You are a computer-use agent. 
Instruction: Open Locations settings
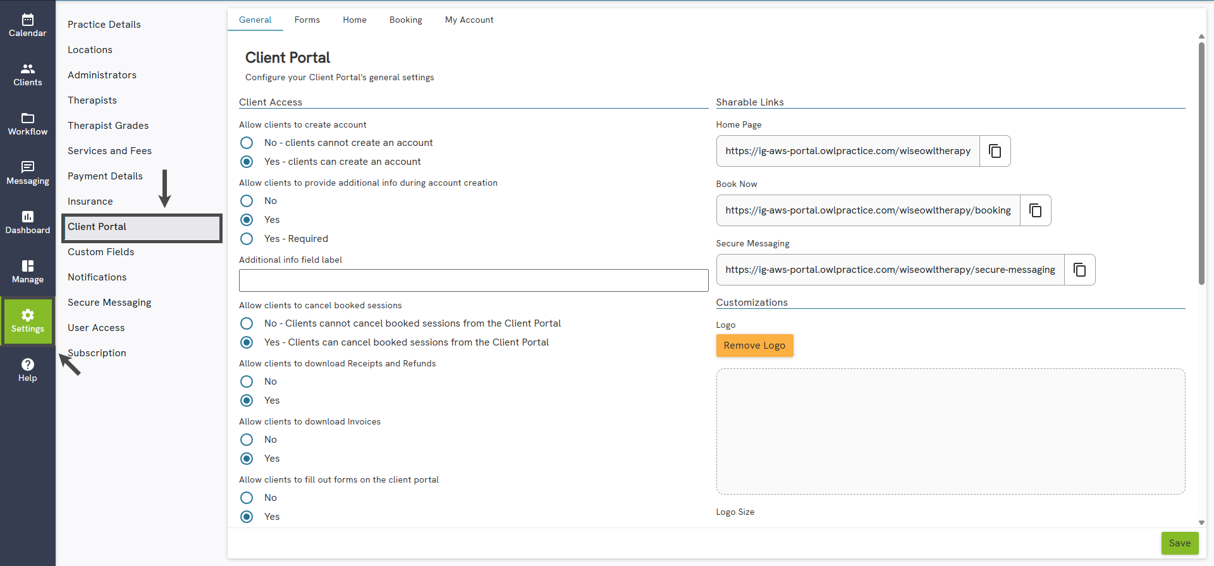90,50
